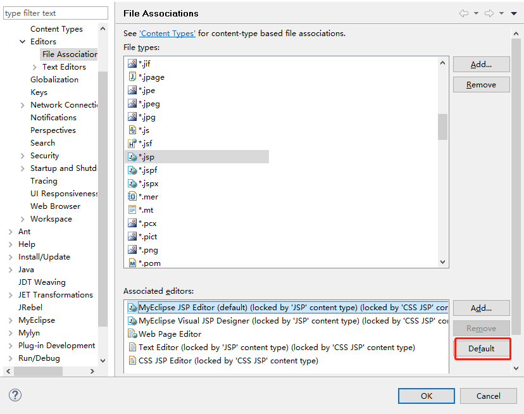Viewport: 524px width, 414px height.
Task: Select the *.pict image icon
Action: pyautogui.click(x=132, y=236)
